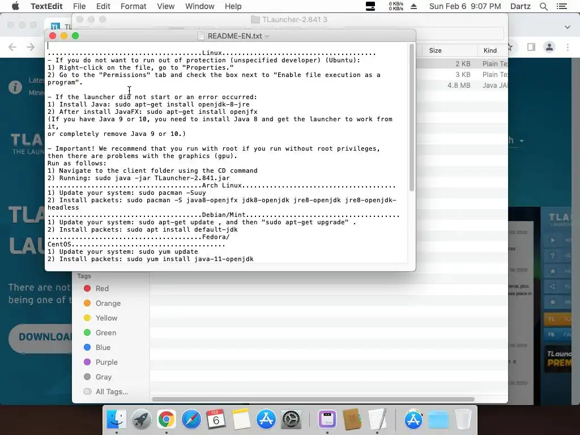Click the DOWNLOAD button on webpage

point(41,338)
